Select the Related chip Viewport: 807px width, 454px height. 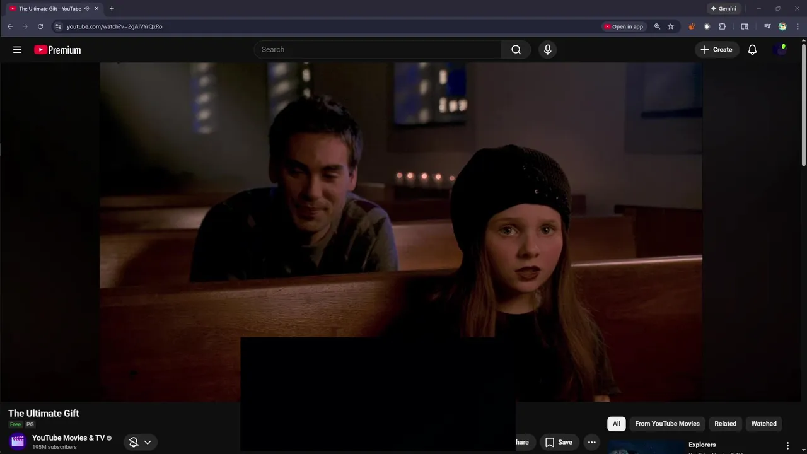point(725,424)
